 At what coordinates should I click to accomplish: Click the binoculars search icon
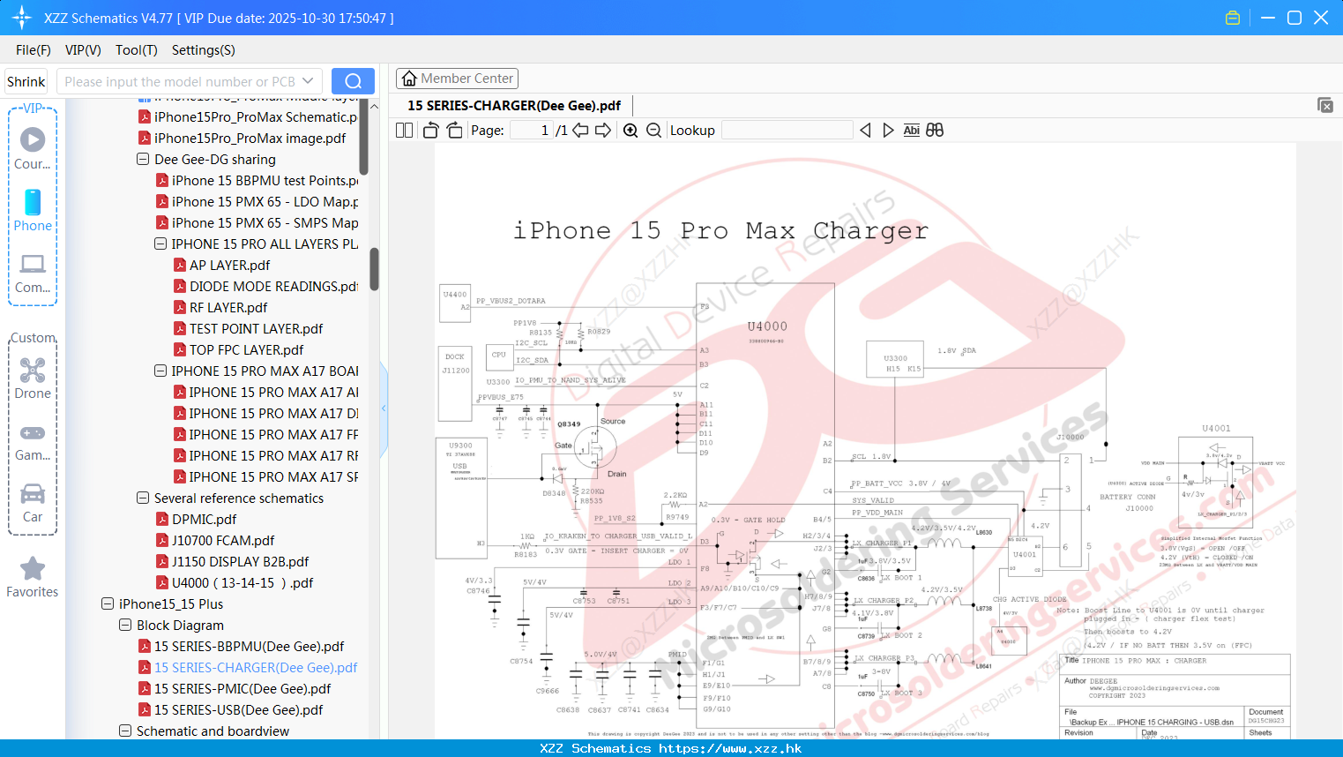pyautogui.click(x=935, y=130)
